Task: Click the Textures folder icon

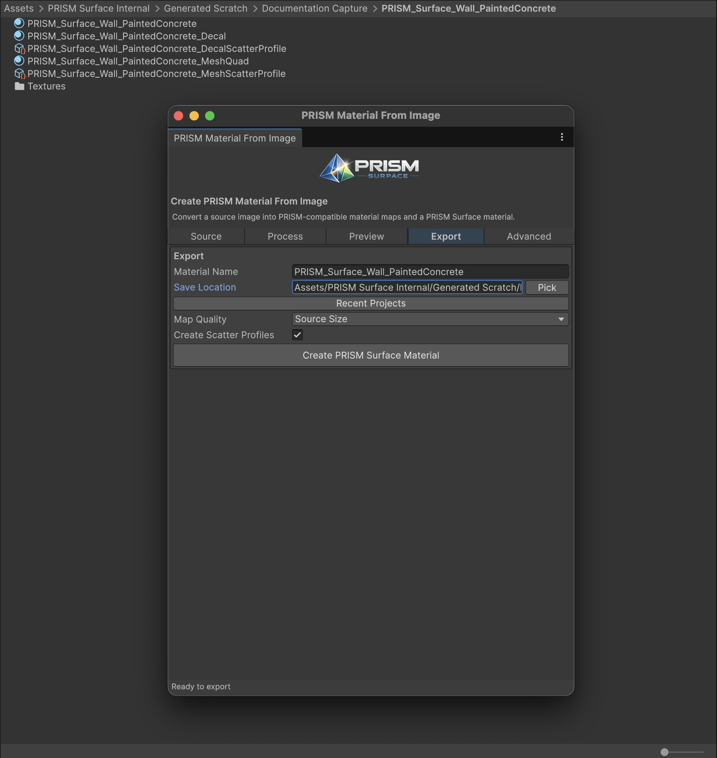Action: pos(20,86)
